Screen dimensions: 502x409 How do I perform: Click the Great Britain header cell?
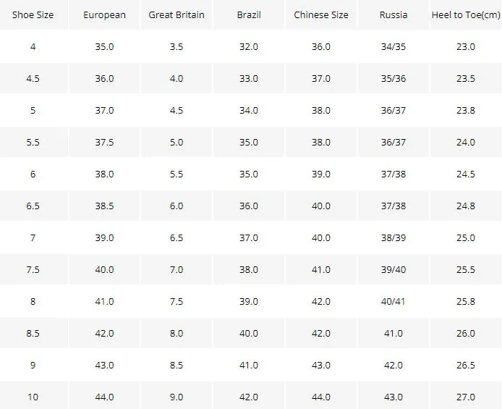(x=176, y=14)
